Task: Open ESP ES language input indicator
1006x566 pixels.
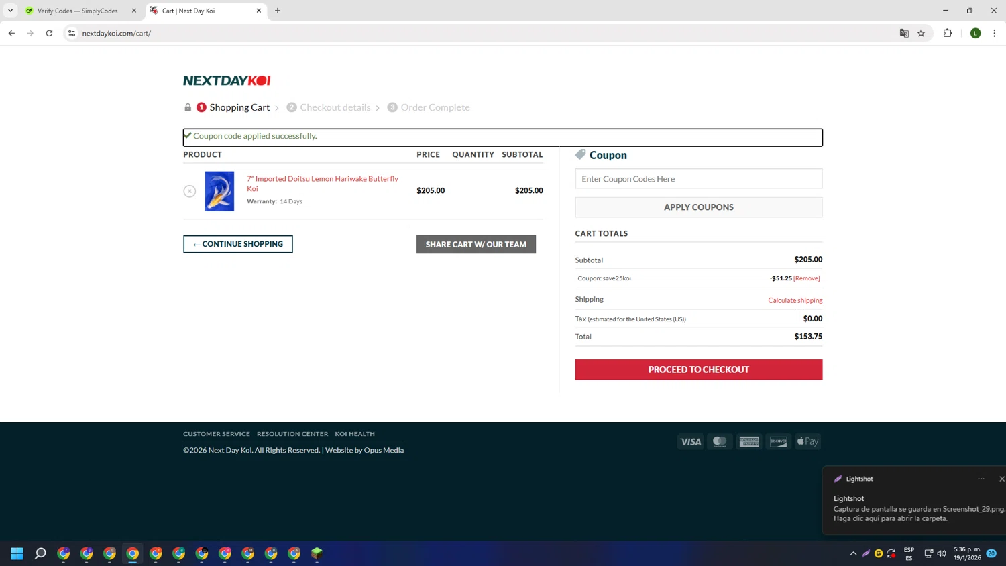Action: 909,553
